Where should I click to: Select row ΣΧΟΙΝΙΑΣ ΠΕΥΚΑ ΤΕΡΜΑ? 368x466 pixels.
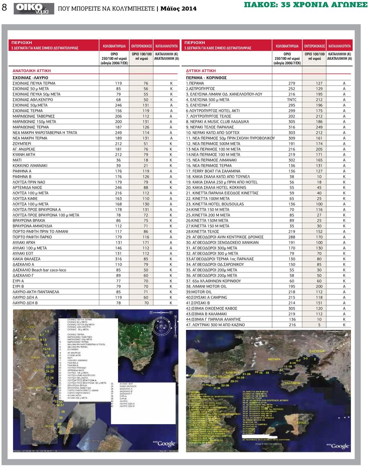click(95, 83)
